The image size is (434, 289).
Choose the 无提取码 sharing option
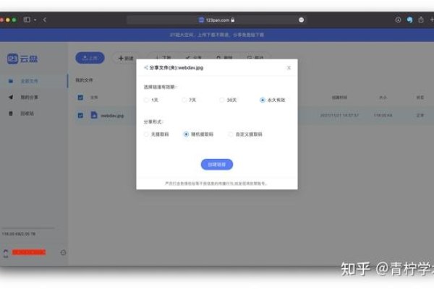pyautogui.click(x=156, y=134)
